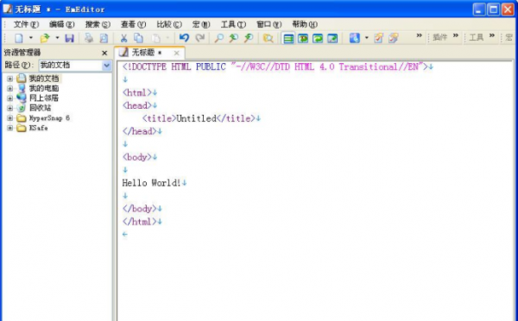Expand the 插件 toolbar overflow chevron

pos(456,35)
